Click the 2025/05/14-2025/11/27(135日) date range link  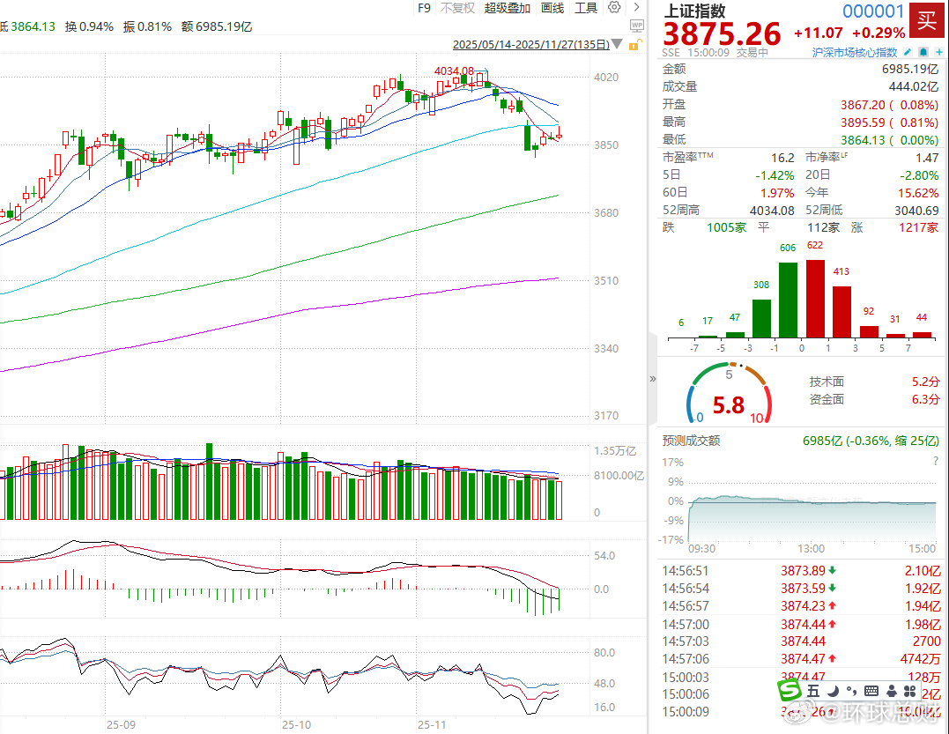(530, 45)
